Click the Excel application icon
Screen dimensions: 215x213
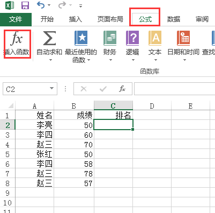coord(10,5)
